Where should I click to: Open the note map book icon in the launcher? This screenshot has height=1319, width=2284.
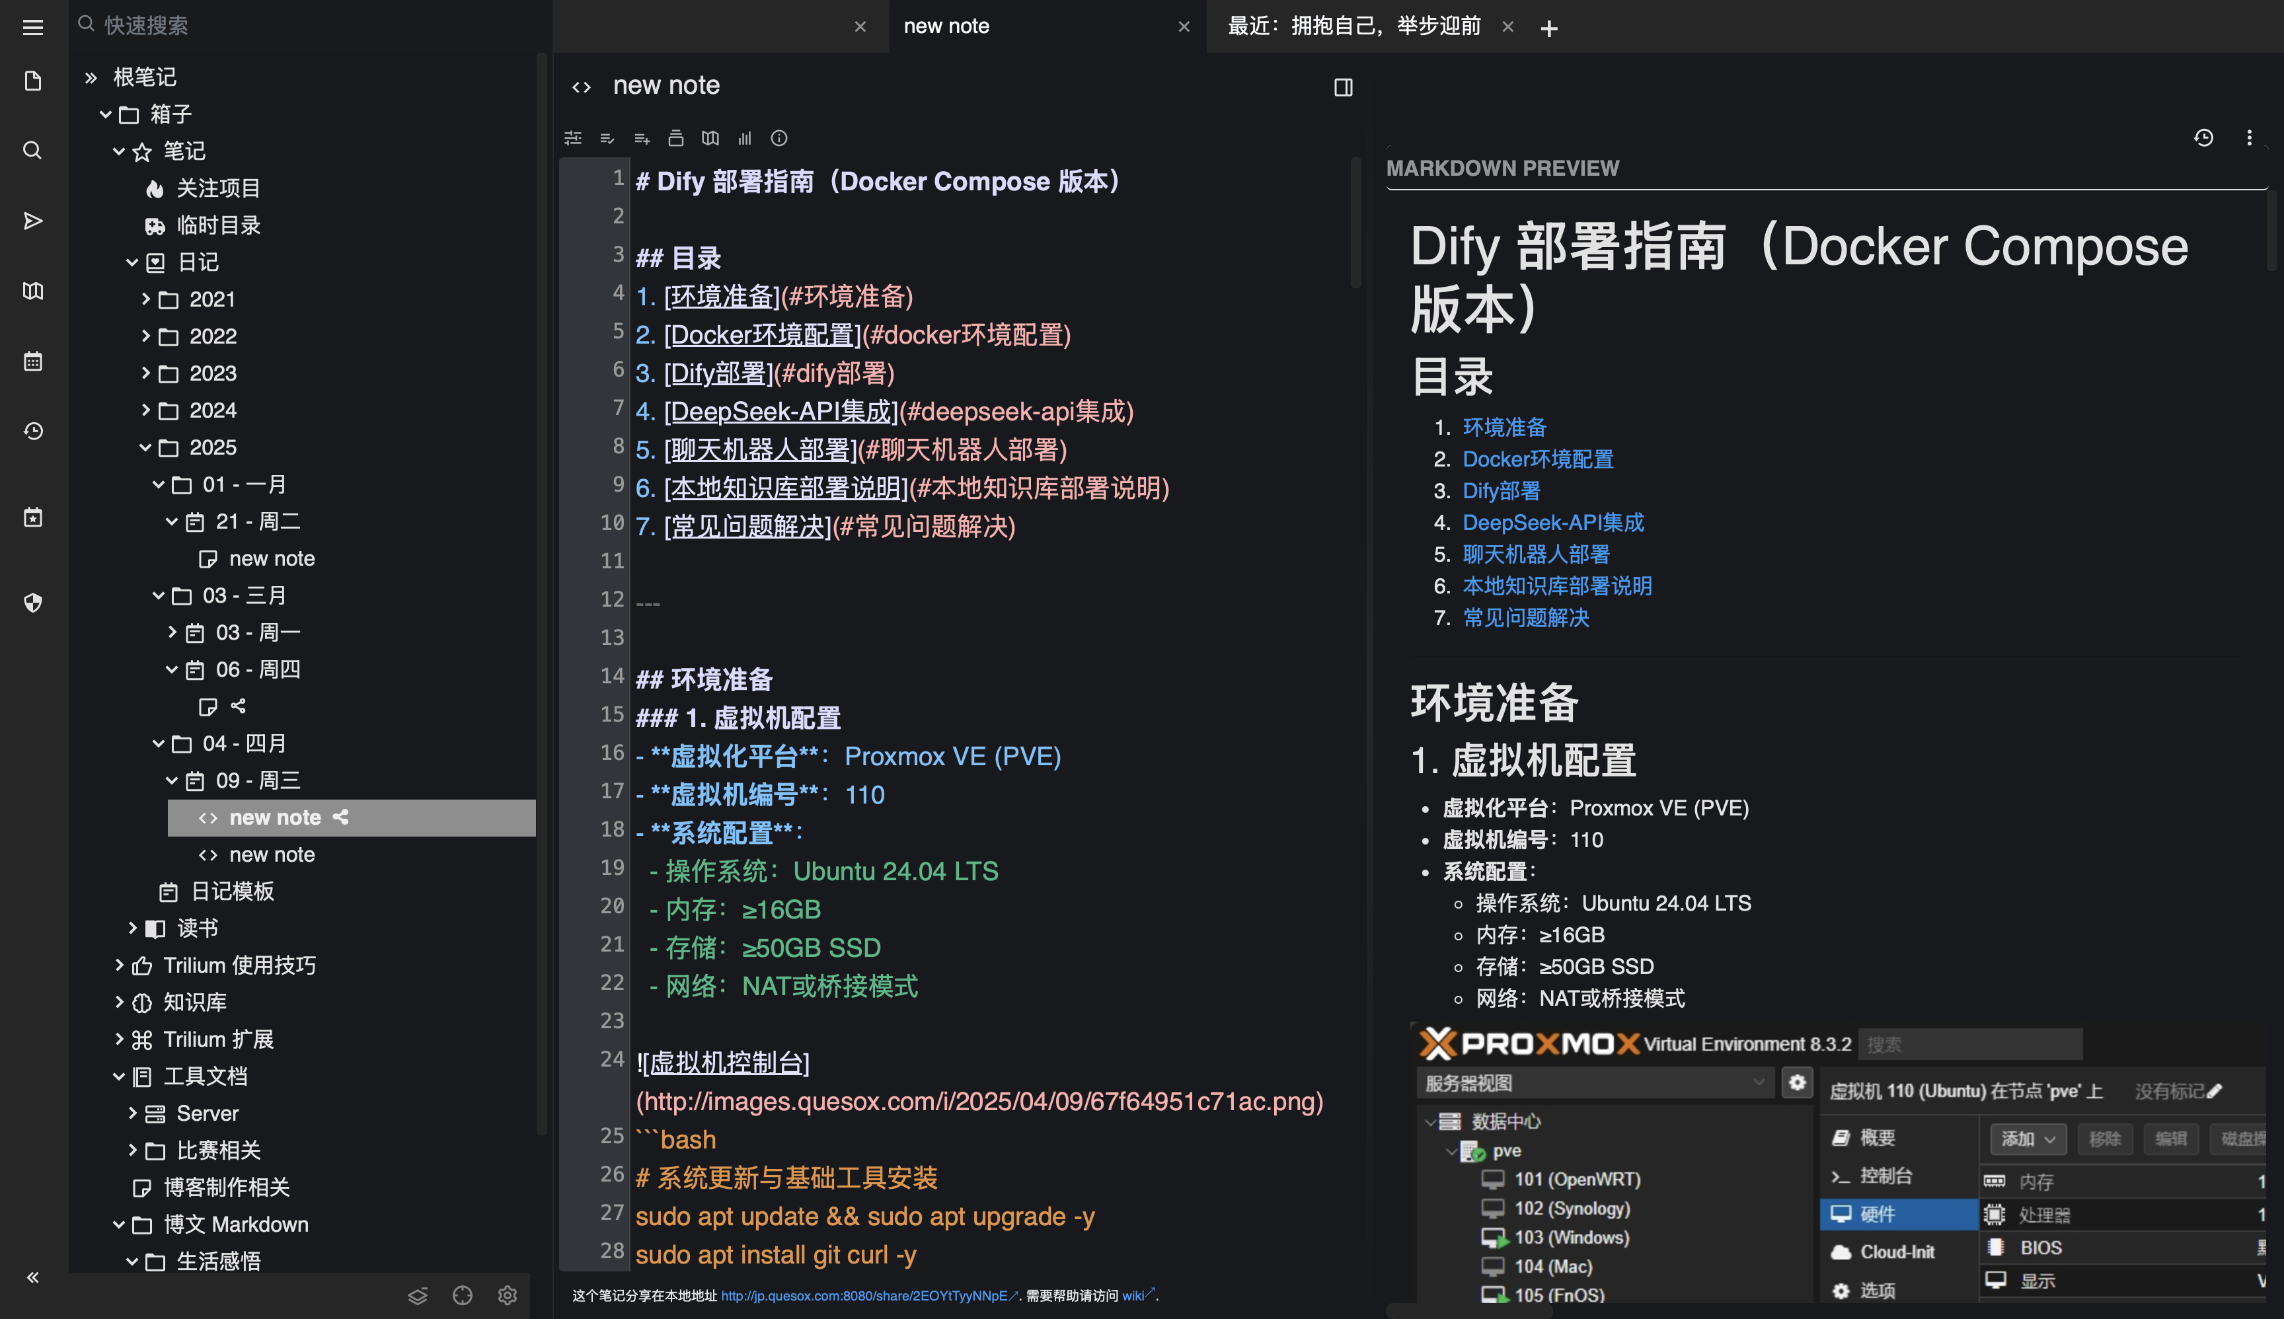coord(32,291)
